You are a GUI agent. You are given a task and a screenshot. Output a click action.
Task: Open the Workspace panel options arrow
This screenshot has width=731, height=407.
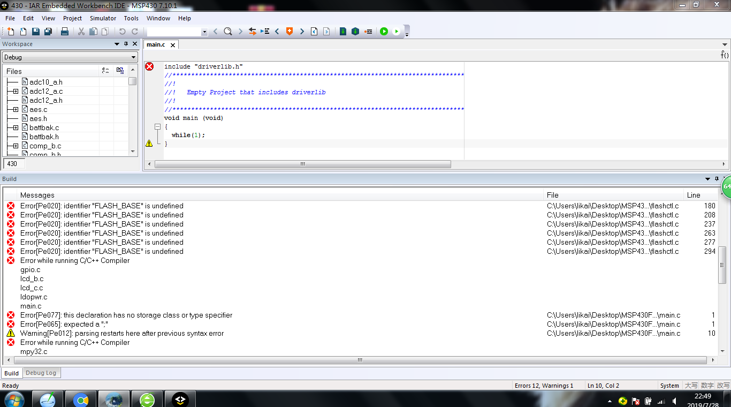coord(117,44)
